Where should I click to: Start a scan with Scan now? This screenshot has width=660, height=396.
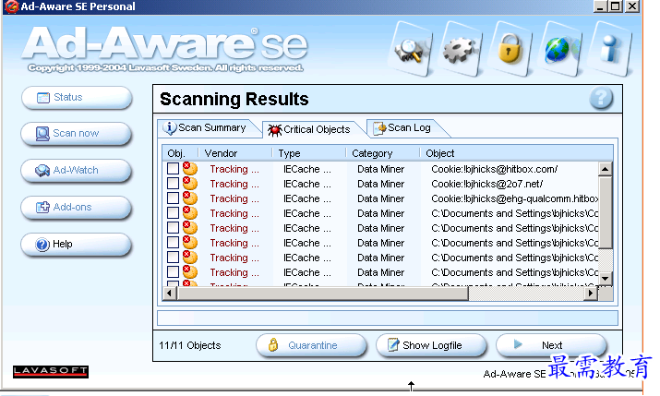(77, 134)
